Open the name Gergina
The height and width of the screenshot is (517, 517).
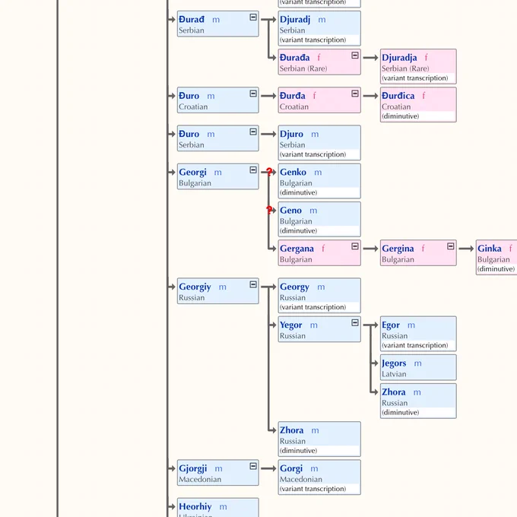(398, 249)
